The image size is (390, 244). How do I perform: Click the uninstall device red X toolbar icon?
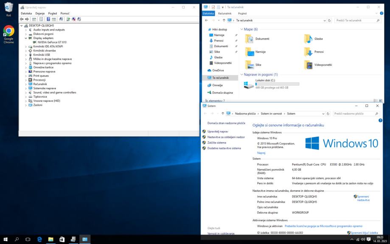click(x=73, y=19)
